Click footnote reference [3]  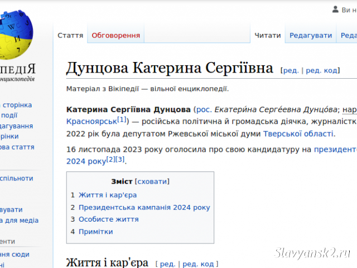(x=120, y=159)
